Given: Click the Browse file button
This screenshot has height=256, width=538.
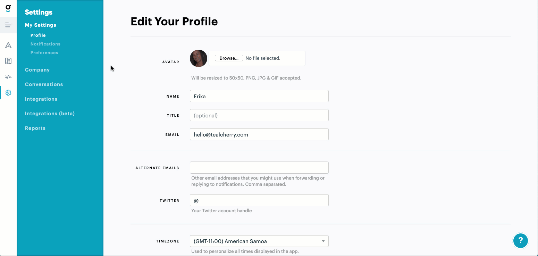Looking at the screenshot, I should coord(229,58).
